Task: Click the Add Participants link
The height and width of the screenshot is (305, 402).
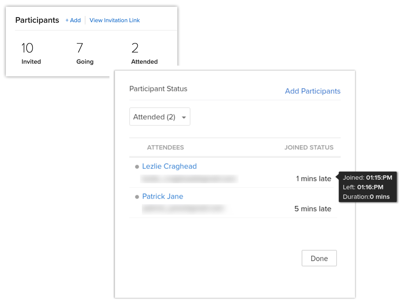Action: (313, 91)
